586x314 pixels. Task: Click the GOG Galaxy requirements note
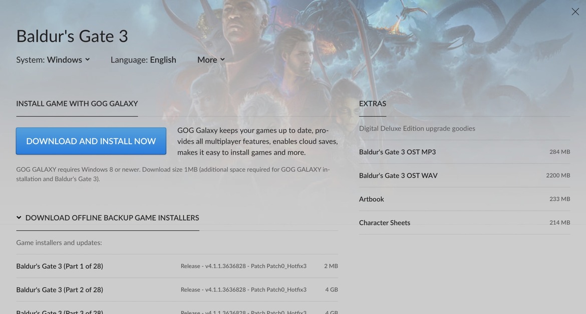click(x=173, y=174)
